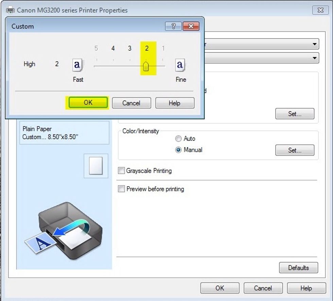The image size is (333, 301).
Task: Select the Manual color intensity option
Action: tap(178, 150)
